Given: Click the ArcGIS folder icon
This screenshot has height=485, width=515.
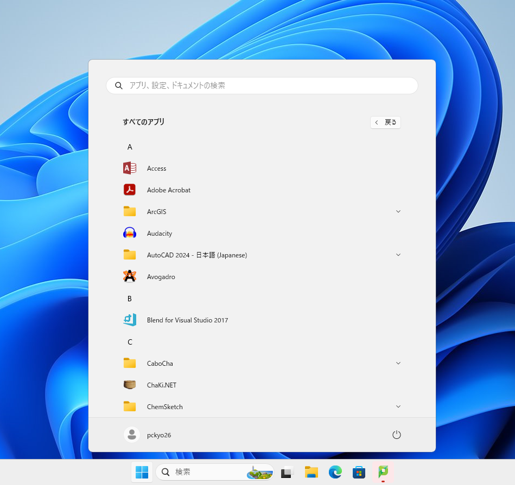Looking at the screenshot, I should tap(130, 211).
